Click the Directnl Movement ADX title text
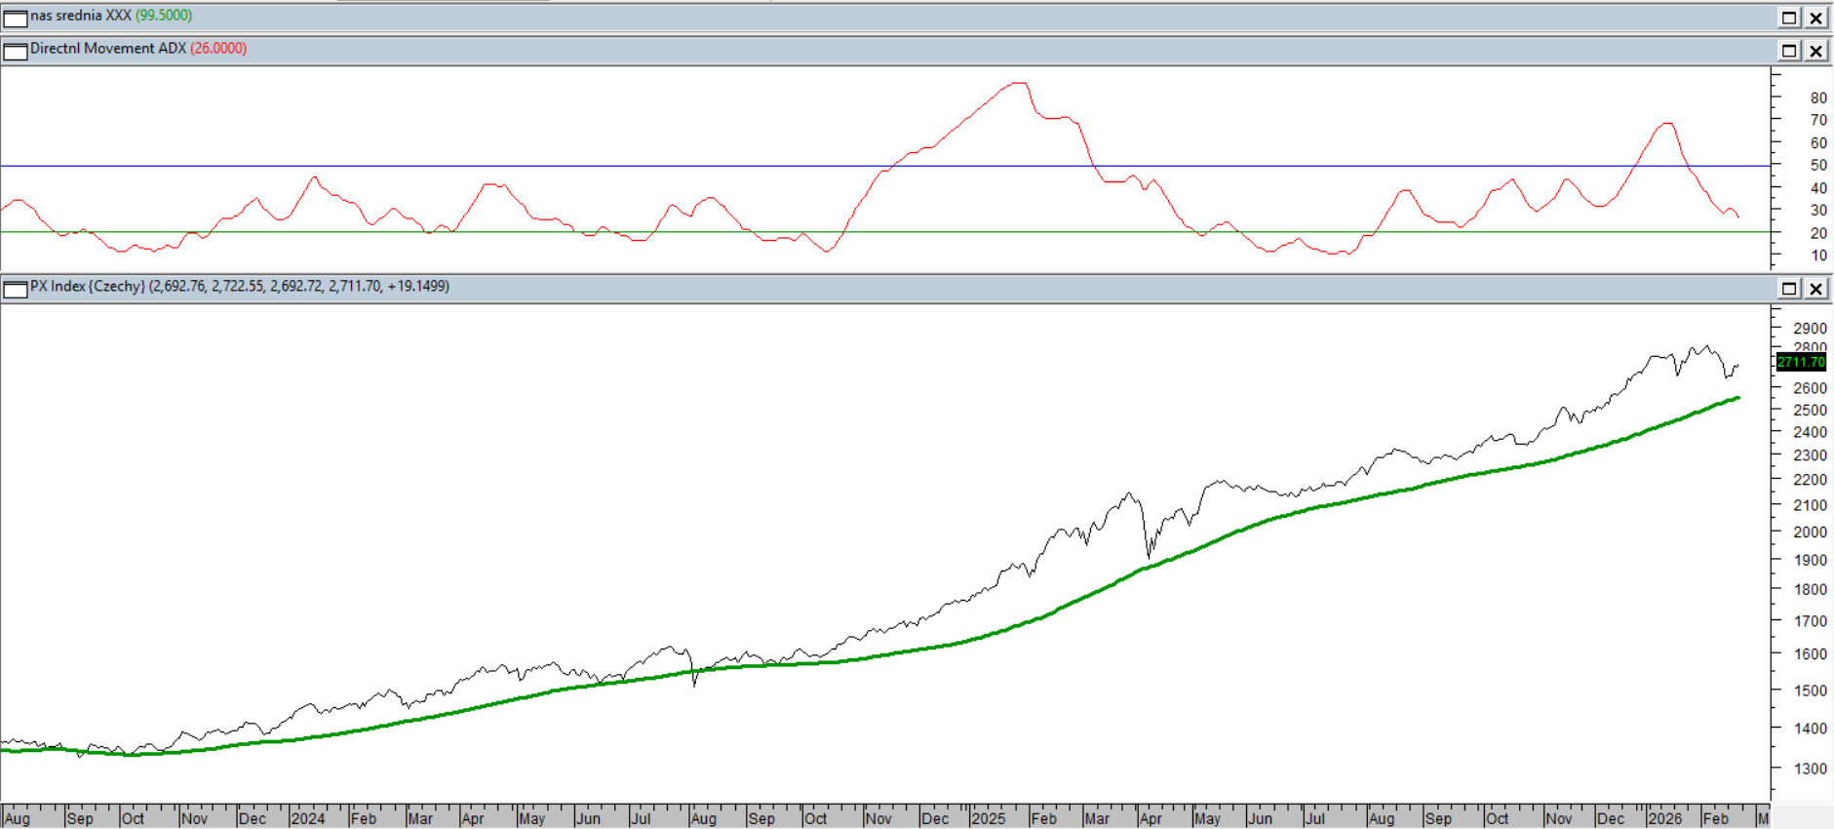The height and width of the screenshot is (829, 1834). click(x=108, y=49)
